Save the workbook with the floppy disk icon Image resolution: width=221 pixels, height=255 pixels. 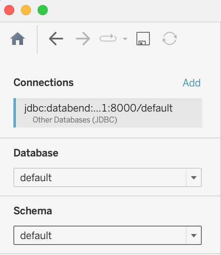143,39
